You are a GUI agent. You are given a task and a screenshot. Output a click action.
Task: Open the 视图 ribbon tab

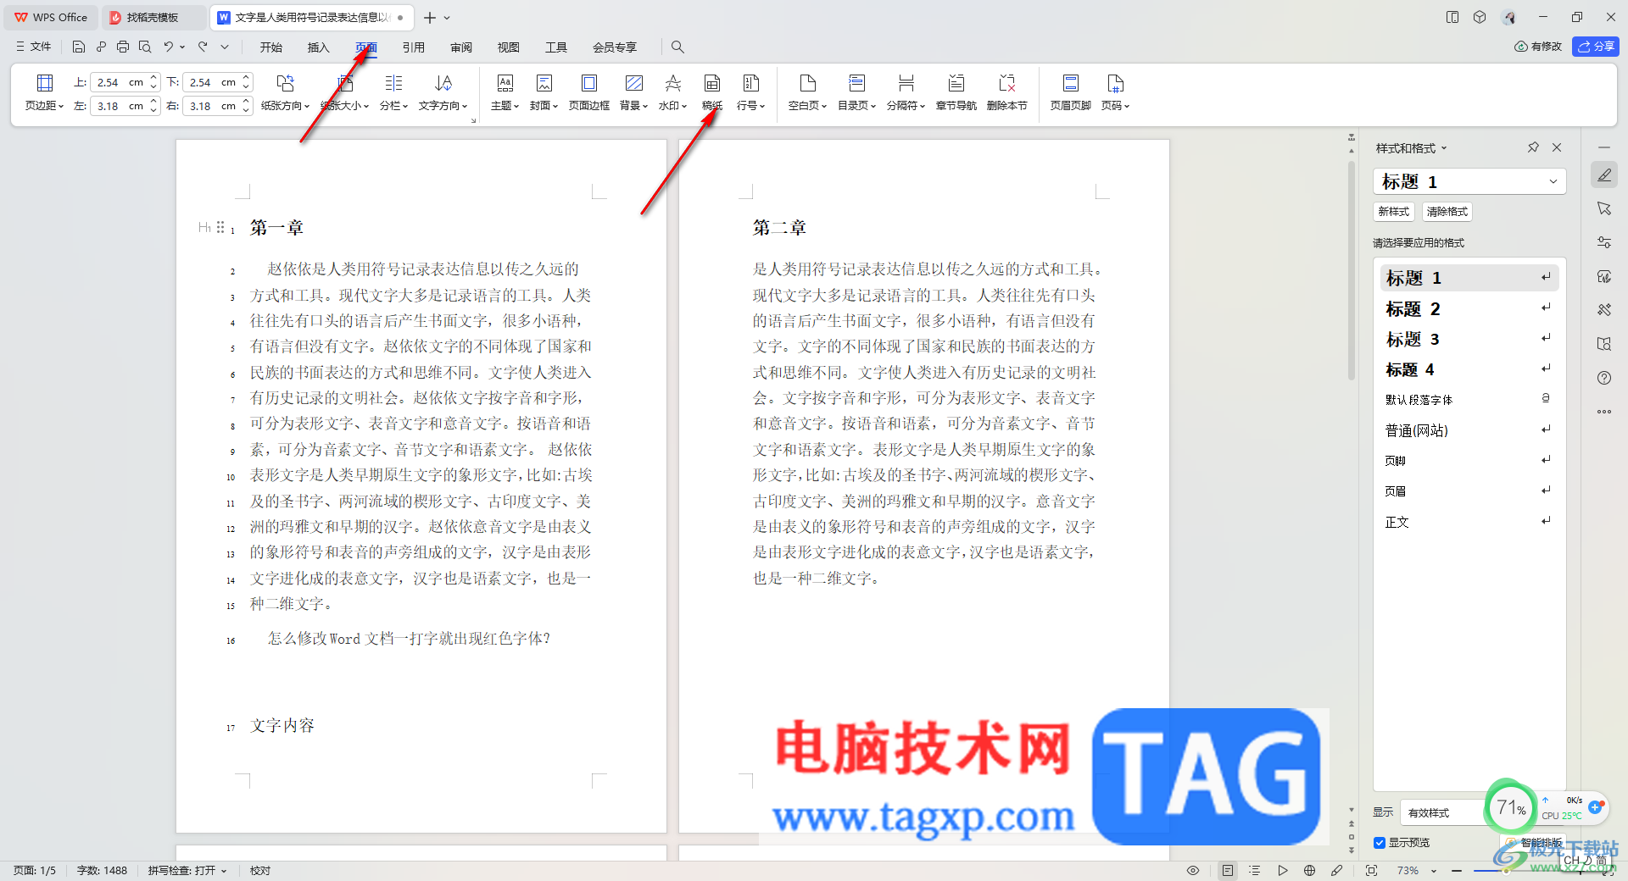point(509,47)
